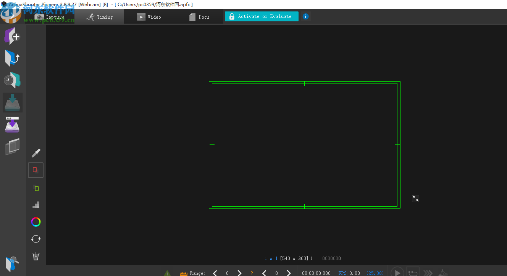Create a new project with the purple plus folder icon
The width and height of the screenshot is (507, 276).
coord(12,36)
